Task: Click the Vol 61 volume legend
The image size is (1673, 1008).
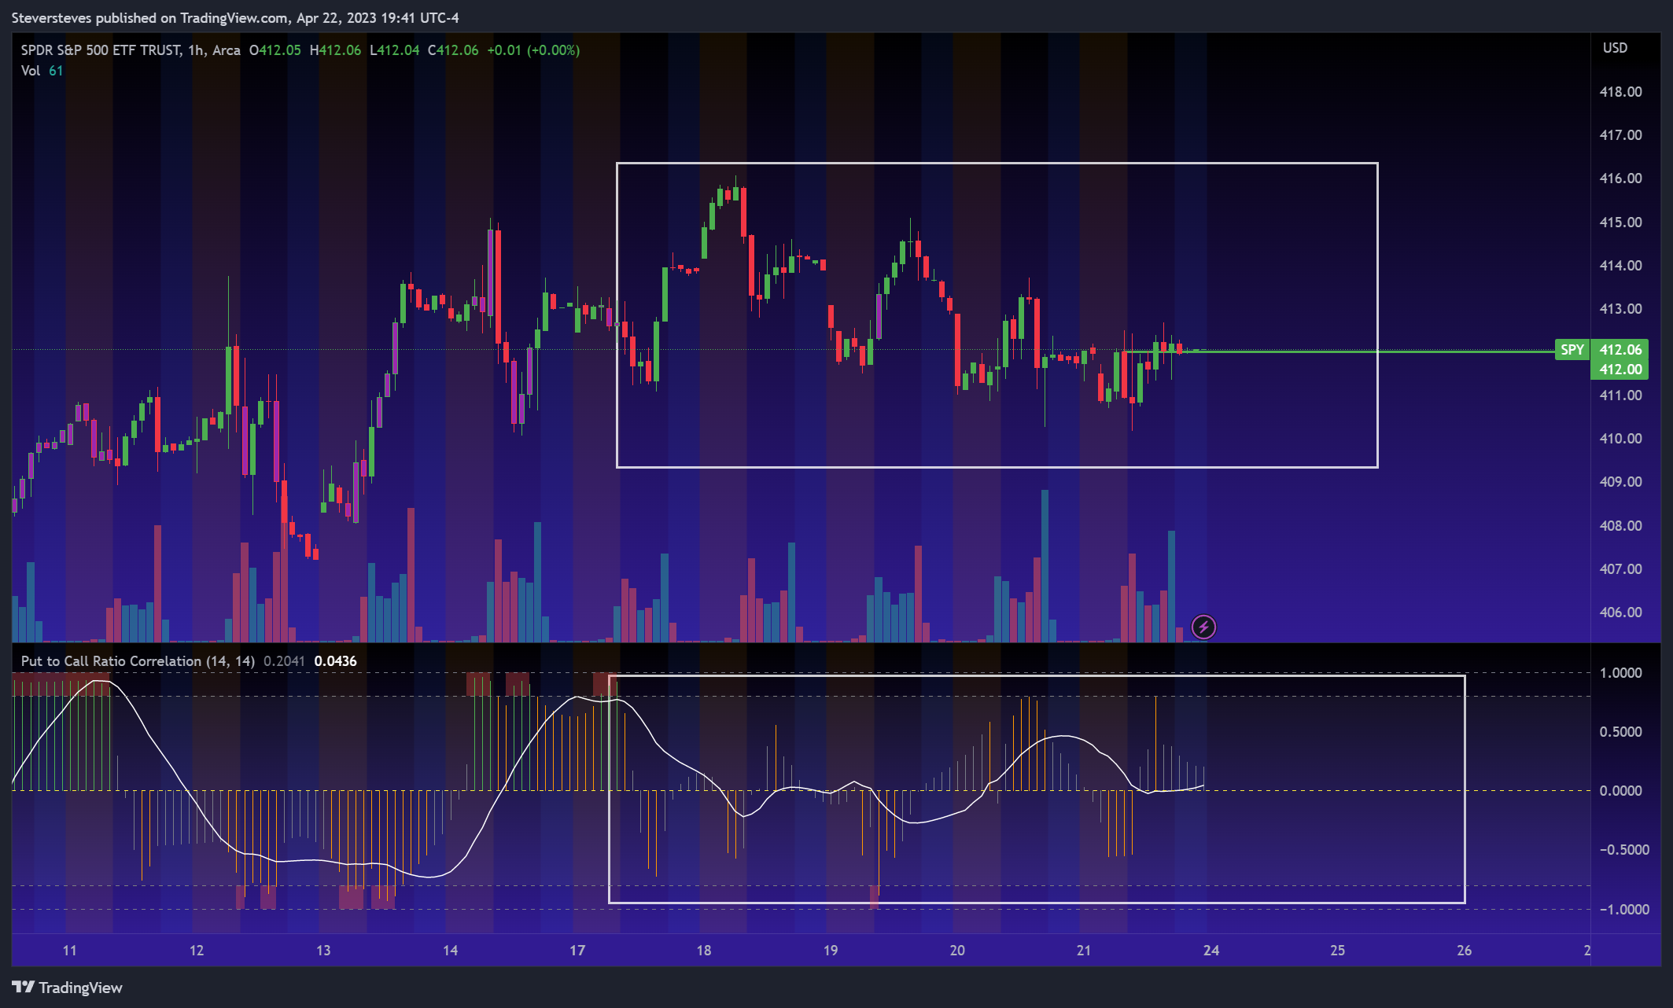Action: 42,71
